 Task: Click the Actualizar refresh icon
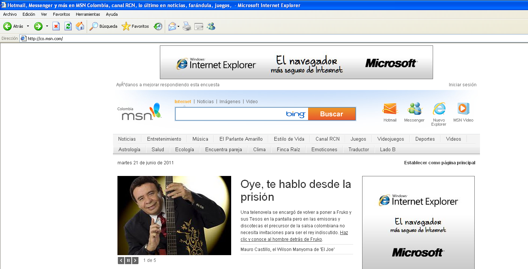pos(68,26)
